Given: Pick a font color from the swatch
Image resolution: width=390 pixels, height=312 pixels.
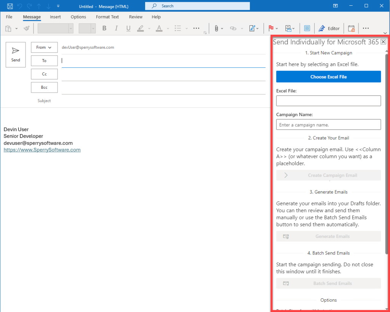Looking at the screenshot, I should [x=159, y=28].
